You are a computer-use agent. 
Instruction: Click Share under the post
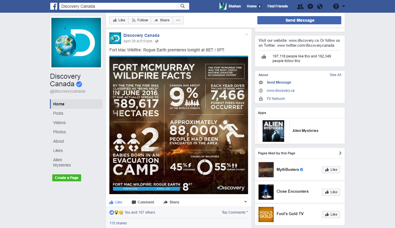coord(171,202)
